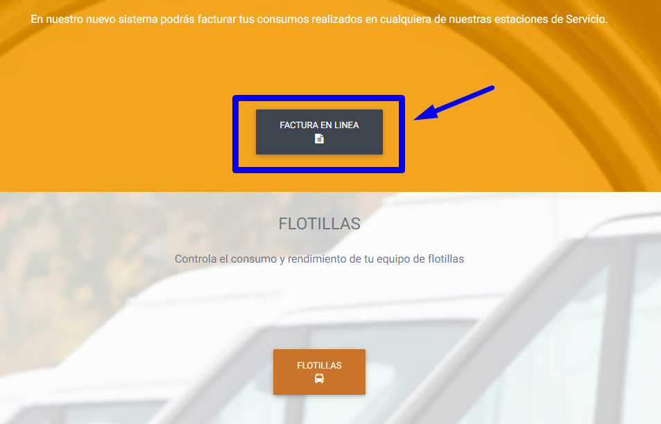
Task: Click the document icon under FACTURA EN LINEA
Action: [319, 139]
